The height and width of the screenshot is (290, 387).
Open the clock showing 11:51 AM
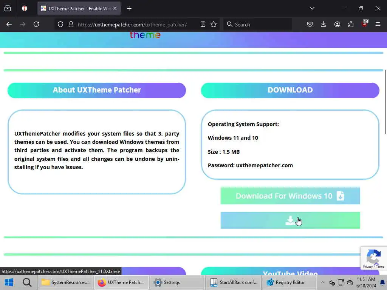click(x=366, y=282)
